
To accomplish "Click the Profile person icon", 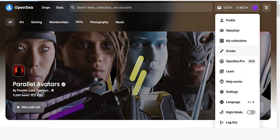I will click(222, 20).
